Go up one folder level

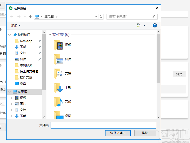click(x=31, y=17)
